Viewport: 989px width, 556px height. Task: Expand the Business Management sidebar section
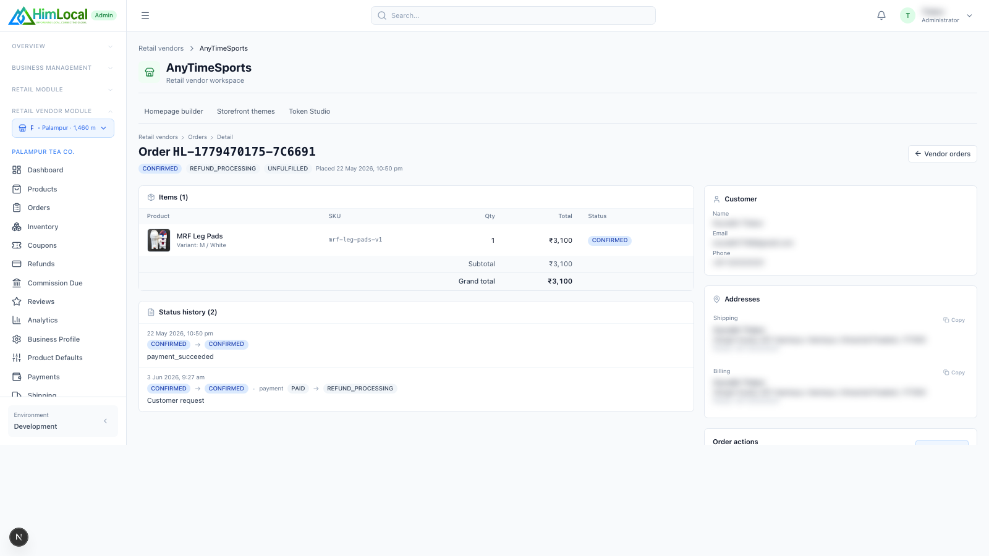62,68
